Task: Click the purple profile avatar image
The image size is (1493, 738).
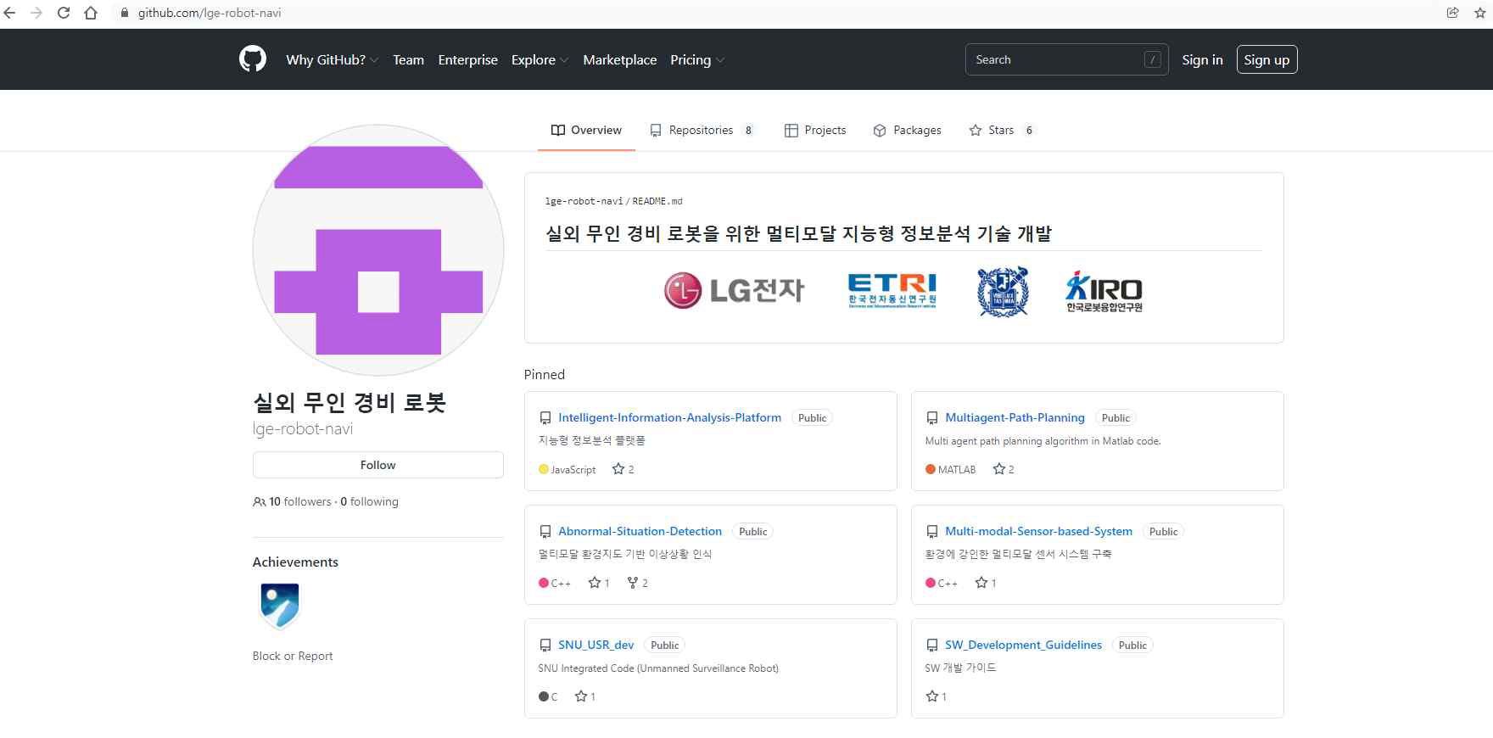Action: [378, 250]
